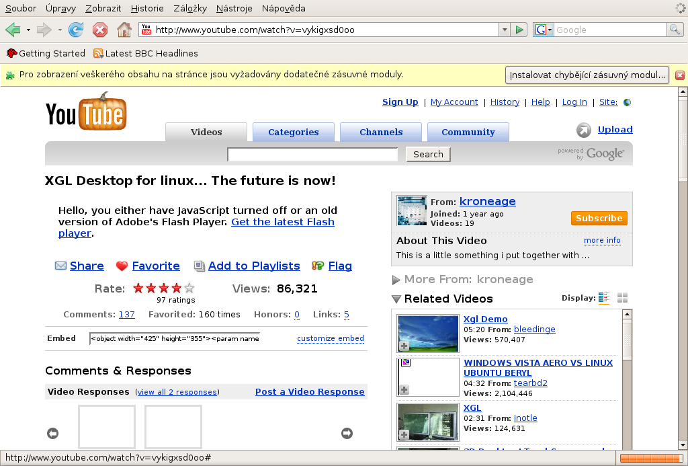Click the kroneage channel avatar thumbnail
688x466 pixels.
pyautogui.click(x=412, y=210)
